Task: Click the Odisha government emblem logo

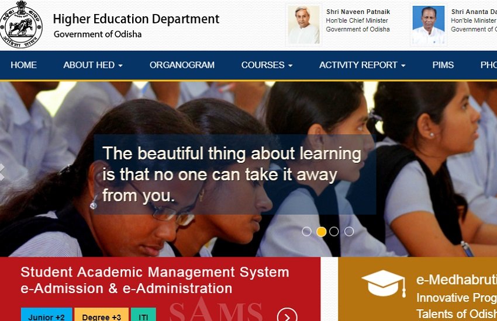Action: (x=21, y=25)
